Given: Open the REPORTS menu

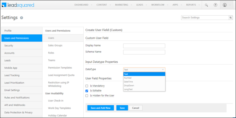Looking at the screenshot, I should tap(191, 5).
